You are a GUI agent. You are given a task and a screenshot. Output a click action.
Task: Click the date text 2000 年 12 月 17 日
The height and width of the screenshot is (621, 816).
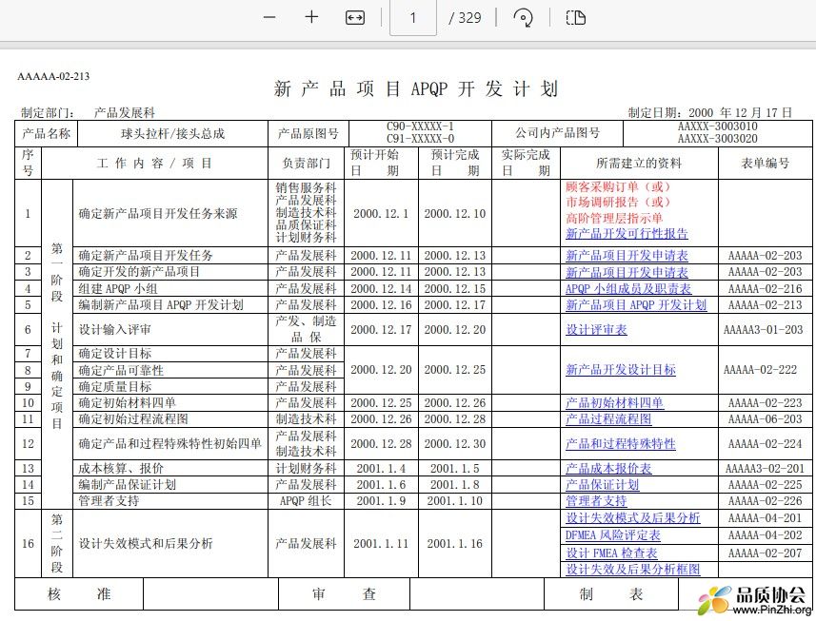click(740, 113)
